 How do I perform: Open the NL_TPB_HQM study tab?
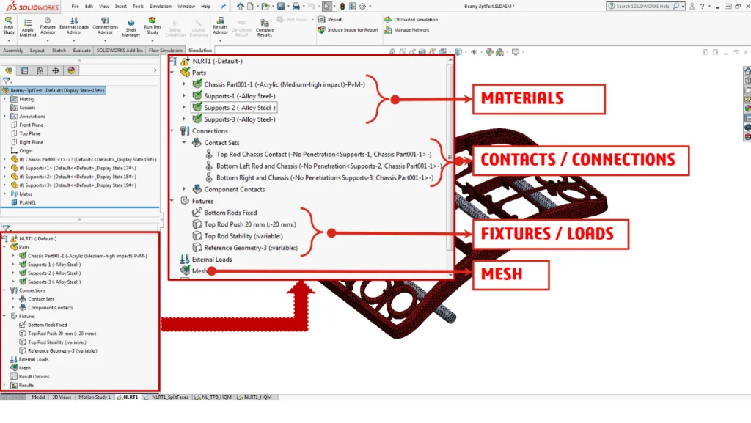(x=213, y=397)
